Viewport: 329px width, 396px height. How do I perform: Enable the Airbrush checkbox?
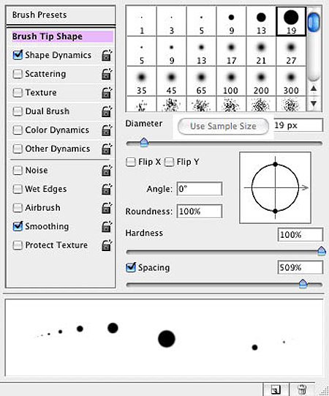point(18,208)
